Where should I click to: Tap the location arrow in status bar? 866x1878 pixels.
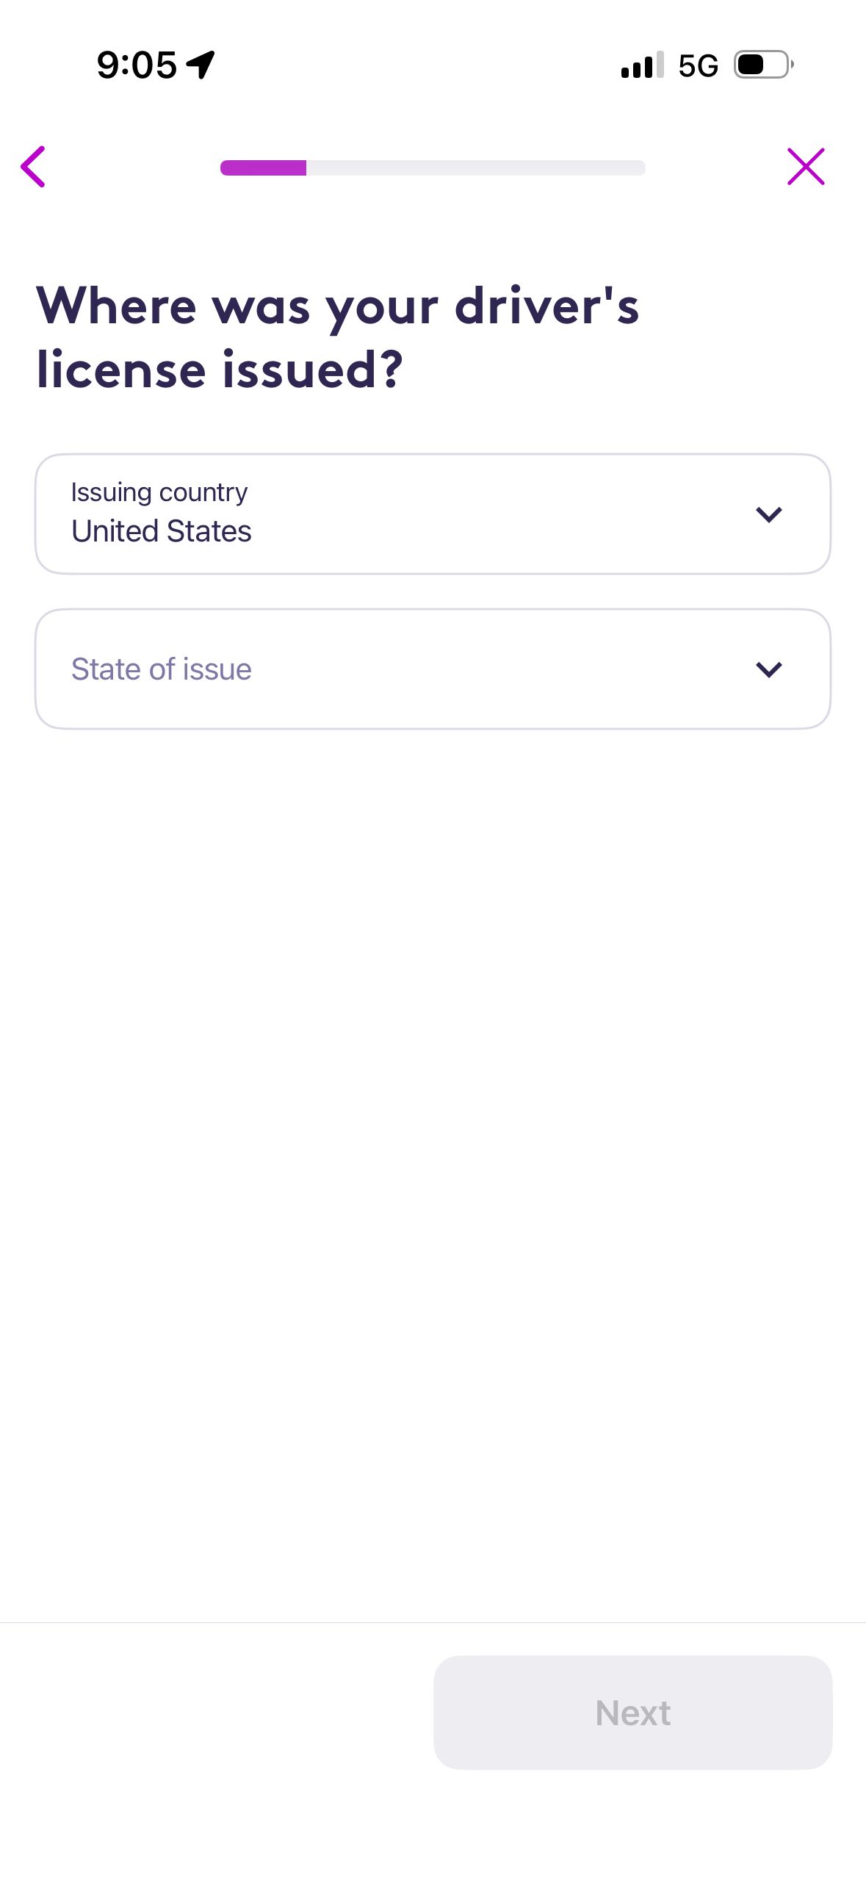tap(201, 65)
